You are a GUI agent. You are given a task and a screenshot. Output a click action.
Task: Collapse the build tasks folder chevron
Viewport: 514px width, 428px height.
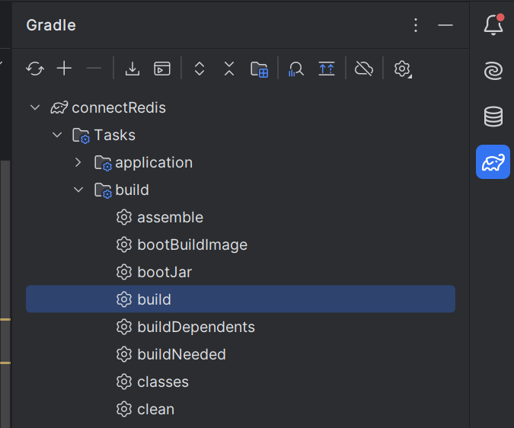(x=78, y=190)
